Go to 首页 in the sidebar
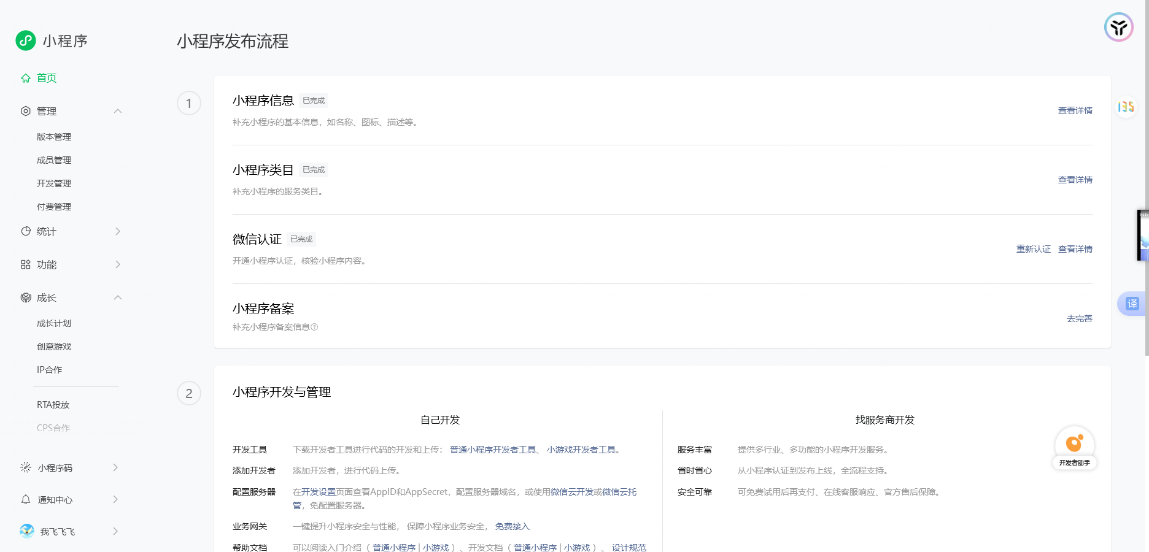Viewport: 1149px width, 552px height. click(x=47, y=78)
